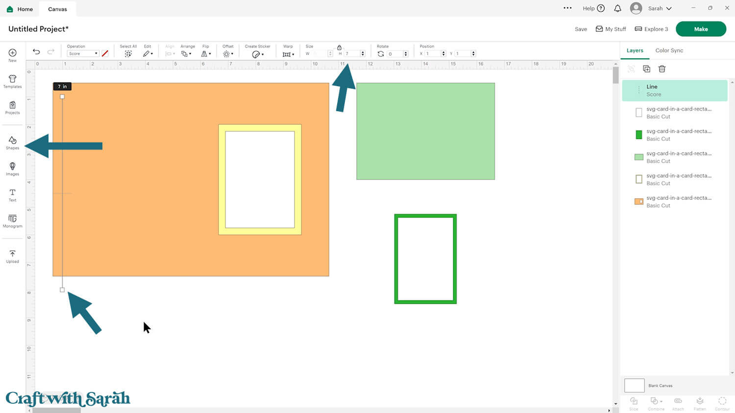Open the Templates panel
Viewport: 735px width, 413px height.
(13, 81)
